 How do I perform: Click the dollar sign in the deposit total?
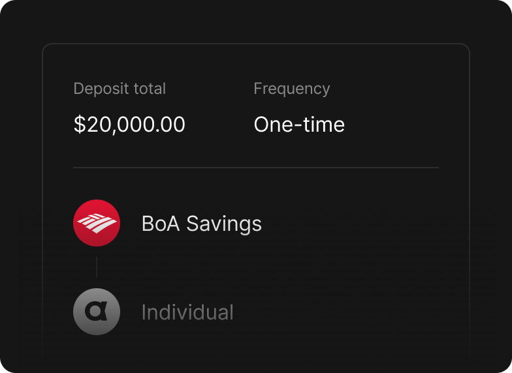(x=79, y=125)
